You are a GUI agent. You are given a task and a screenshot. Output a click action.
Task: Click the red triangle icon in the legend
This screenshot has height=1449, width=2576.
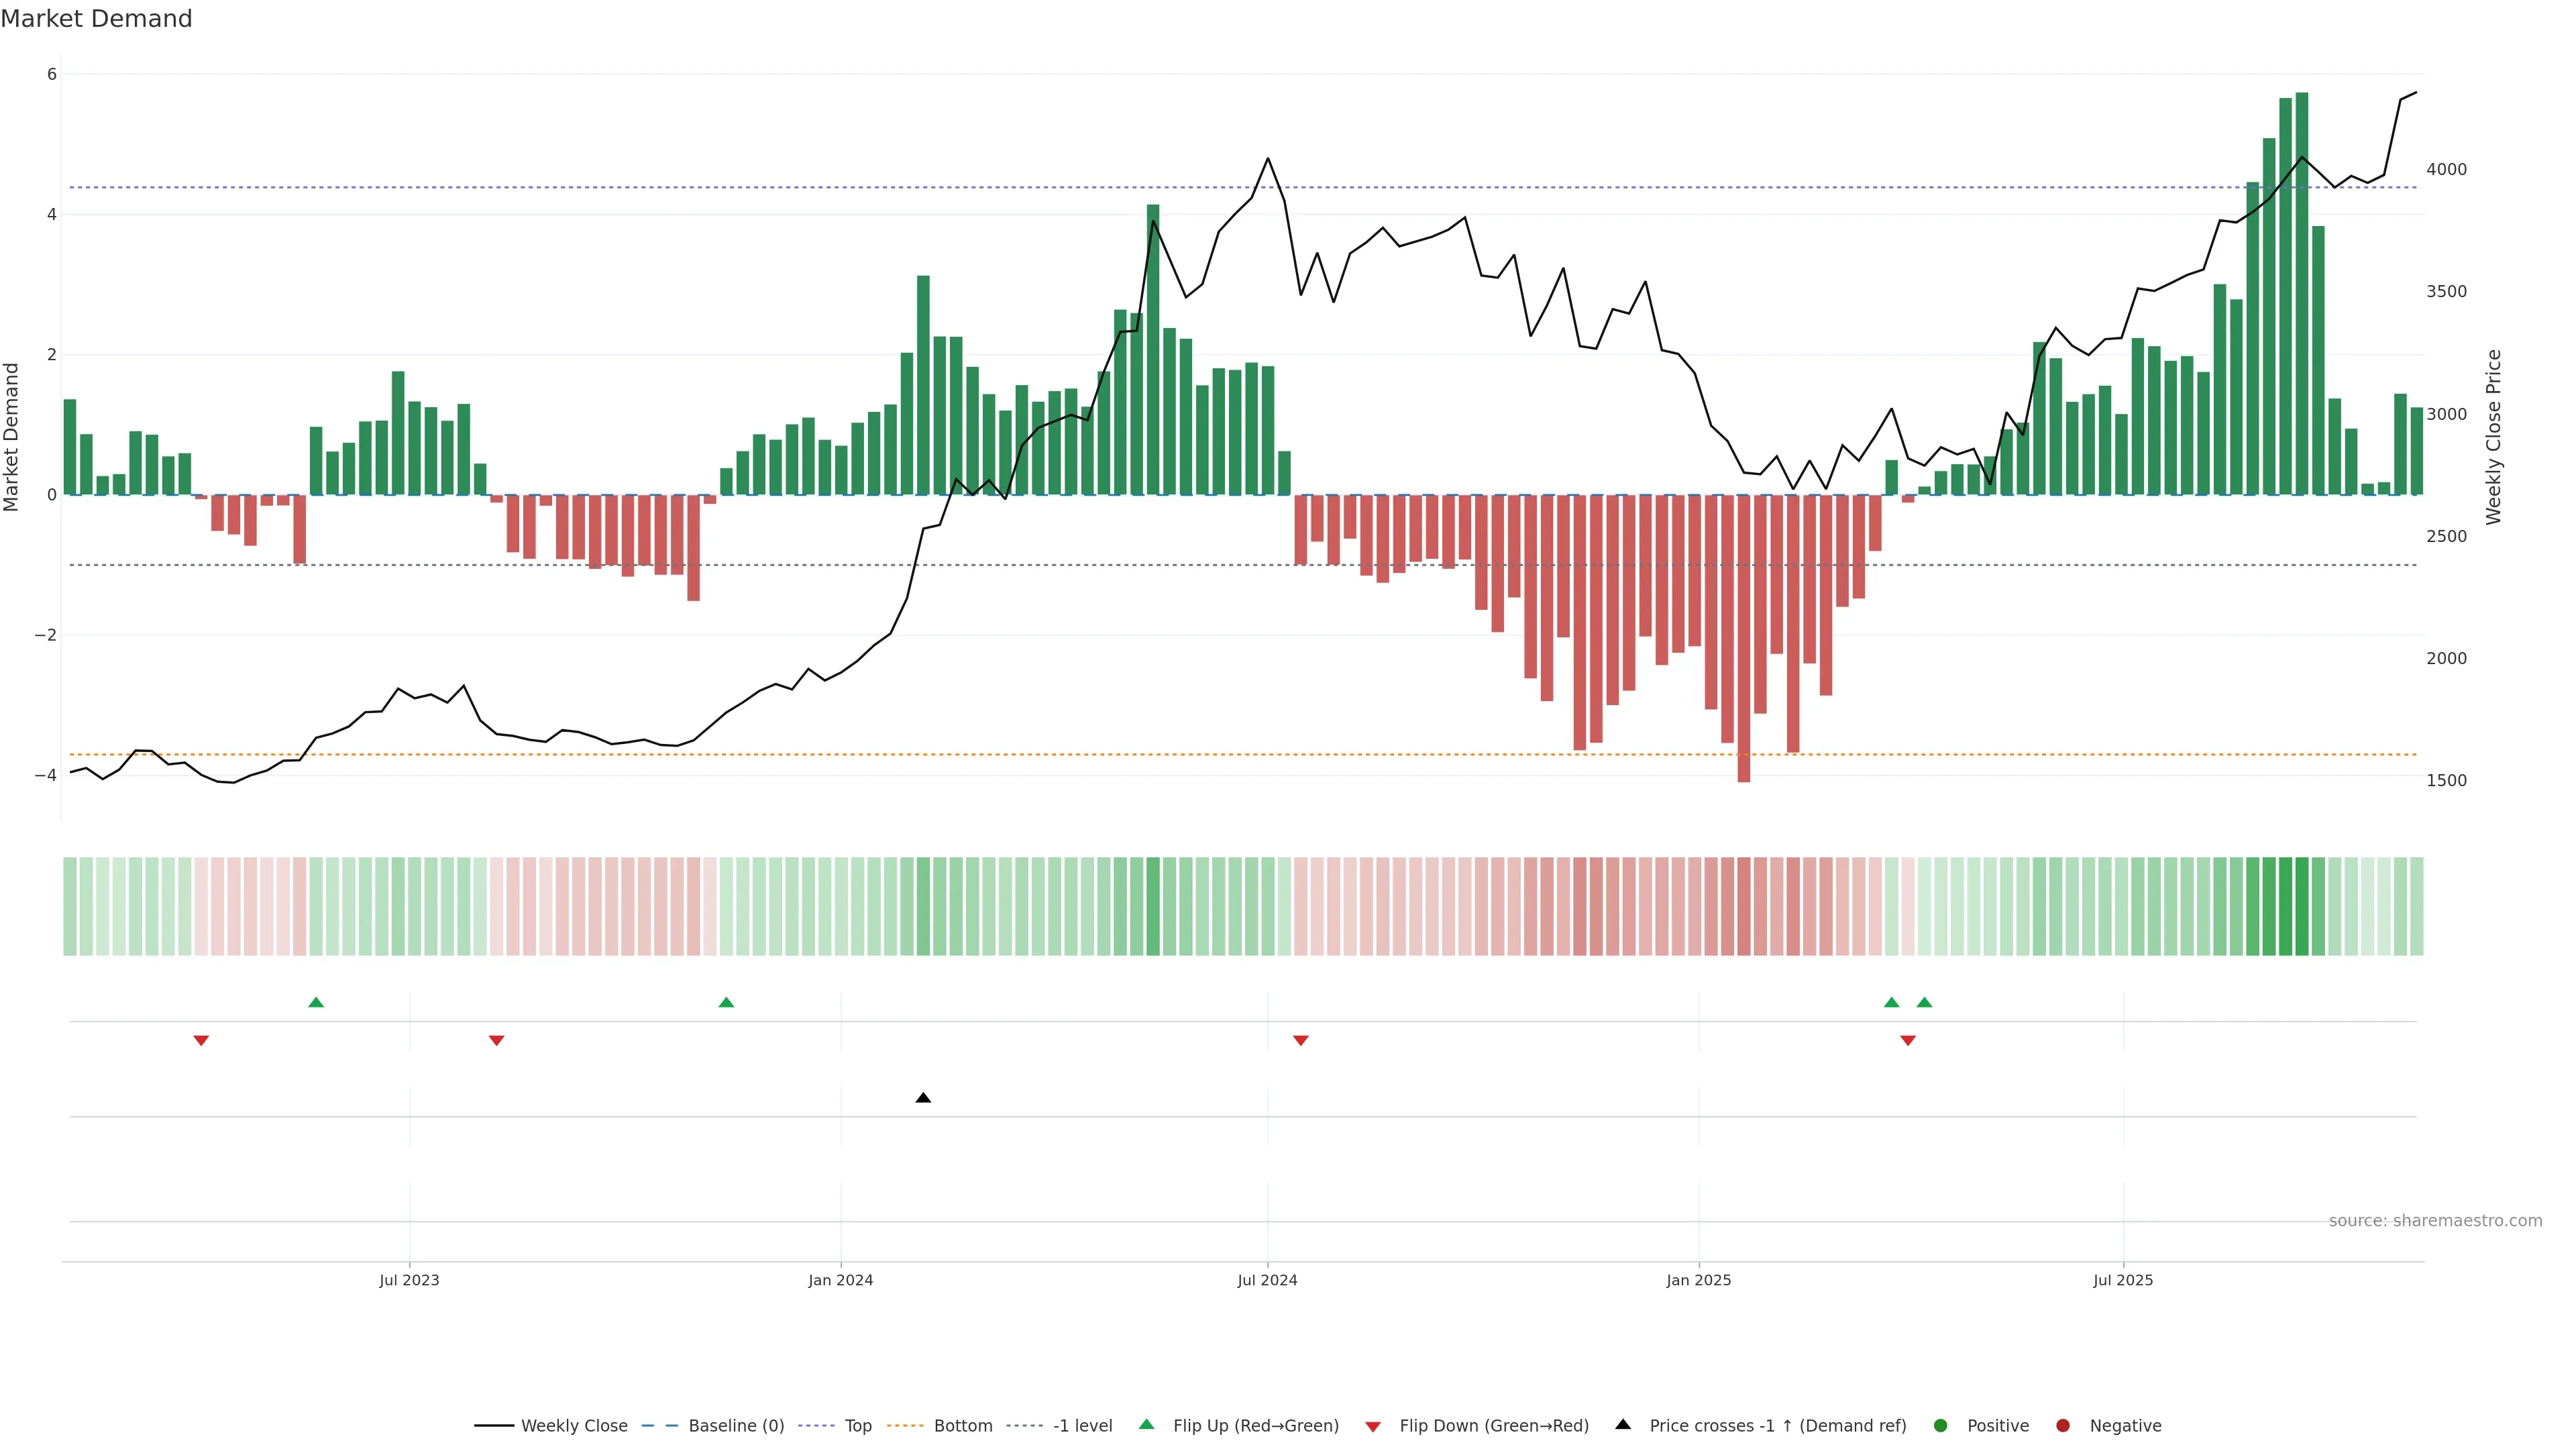1373,1426
